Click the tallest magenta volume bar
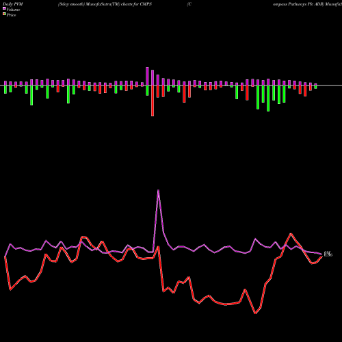The width and height of the screenshot is (342, 342). 147,77
